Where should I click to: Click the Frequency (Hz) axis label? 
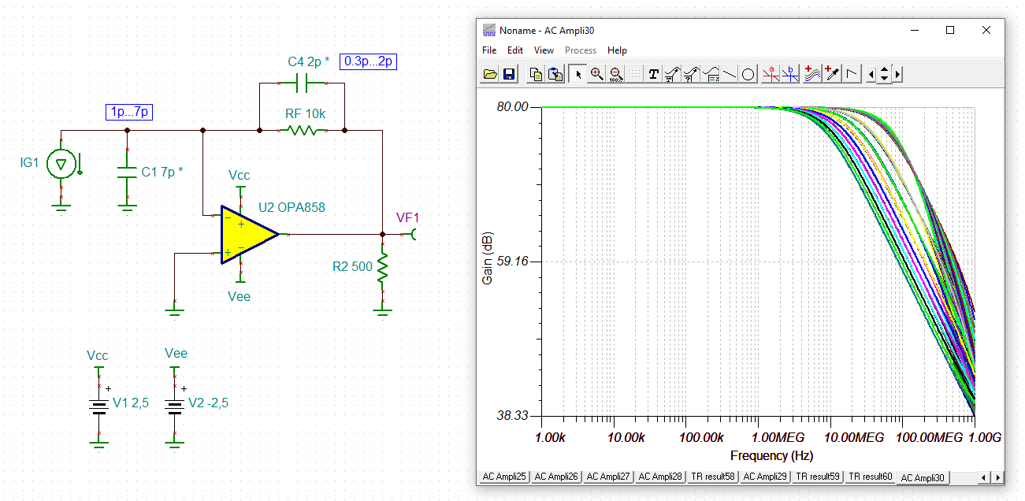pyautogui.click(x=771, y=456)
